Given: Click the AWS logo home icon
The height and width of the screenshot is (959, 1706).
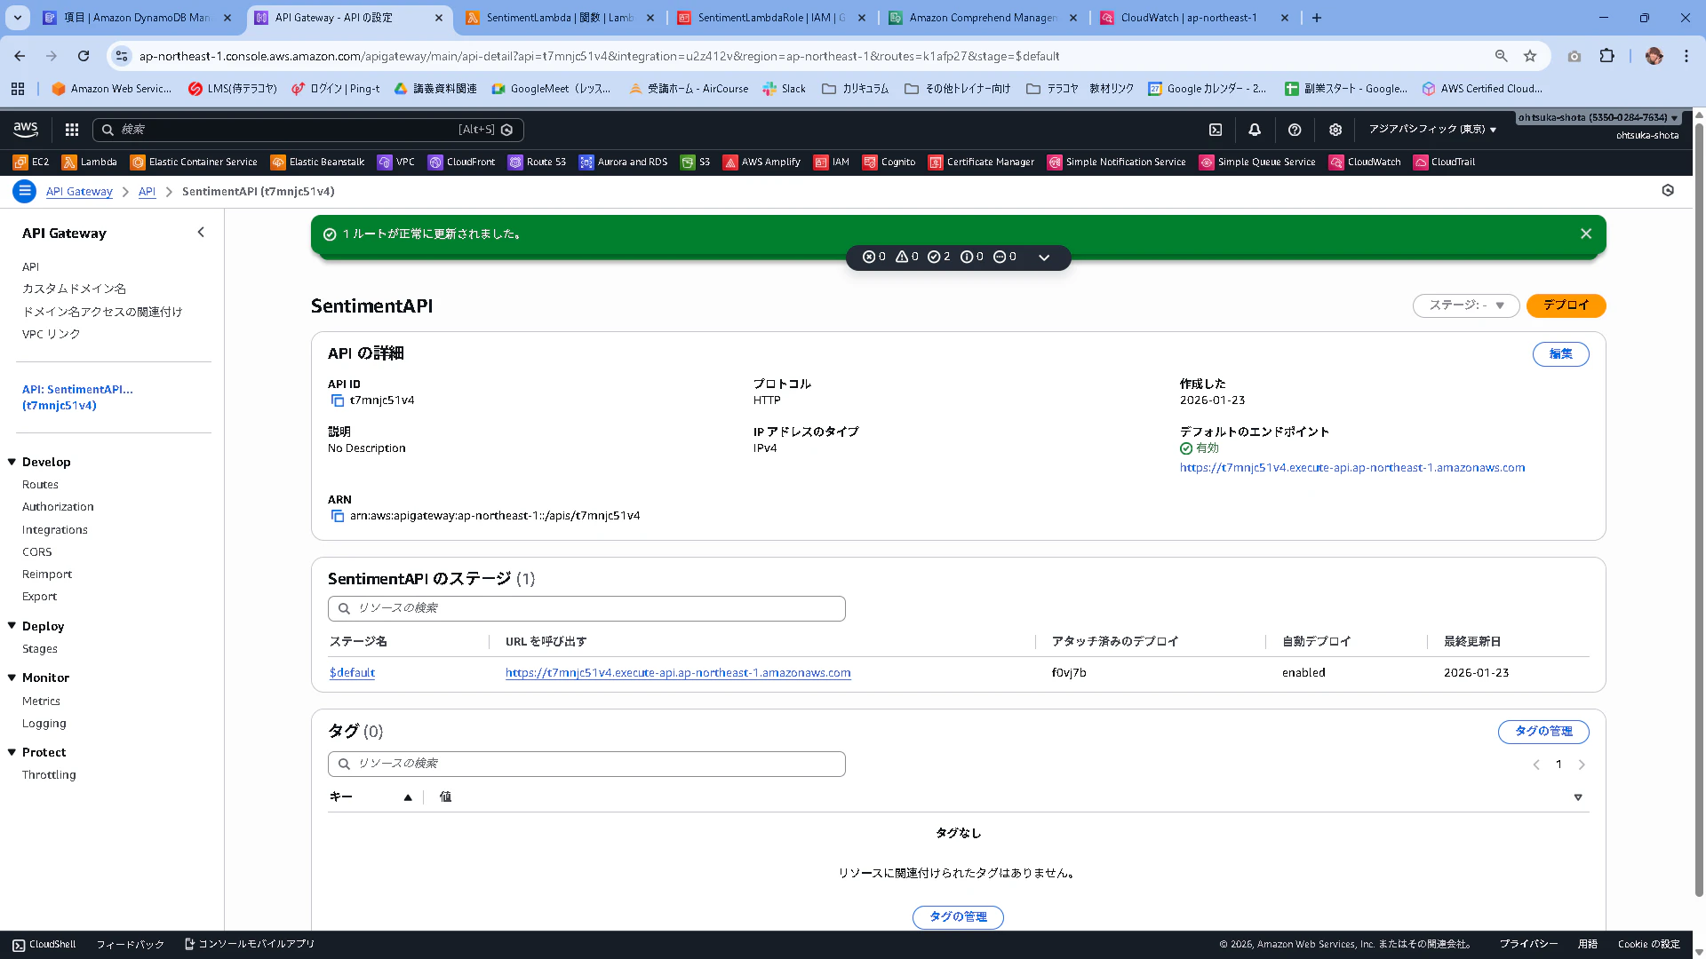Looking at the screenshot, I should [x=26, y=130].
